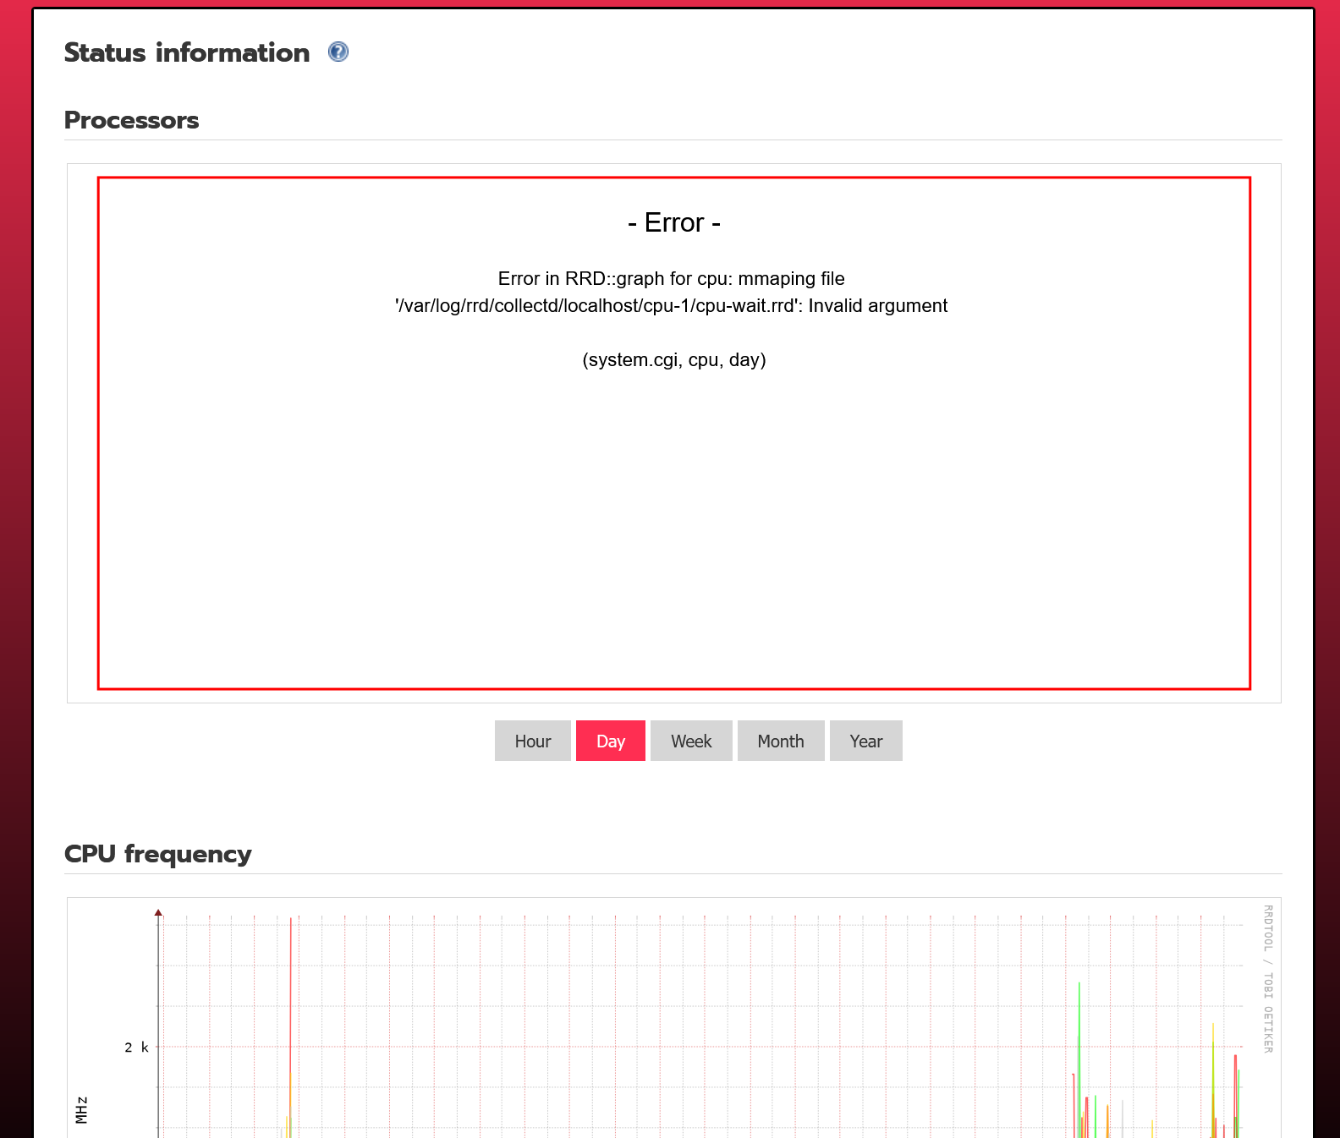Click the cpu-wait.rrd file path error text

coord(672,306)
